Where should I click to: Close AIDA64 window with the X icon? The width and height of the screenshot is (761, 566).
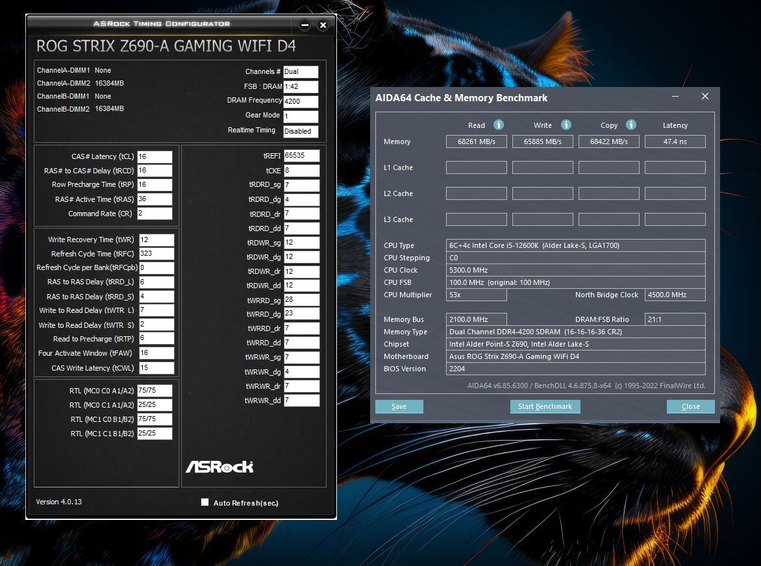pos(705,96)
